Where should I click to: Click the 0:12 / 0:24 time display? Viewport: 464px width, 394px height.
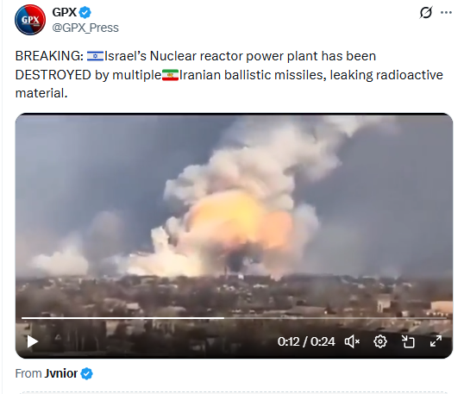tap(306, 342)
